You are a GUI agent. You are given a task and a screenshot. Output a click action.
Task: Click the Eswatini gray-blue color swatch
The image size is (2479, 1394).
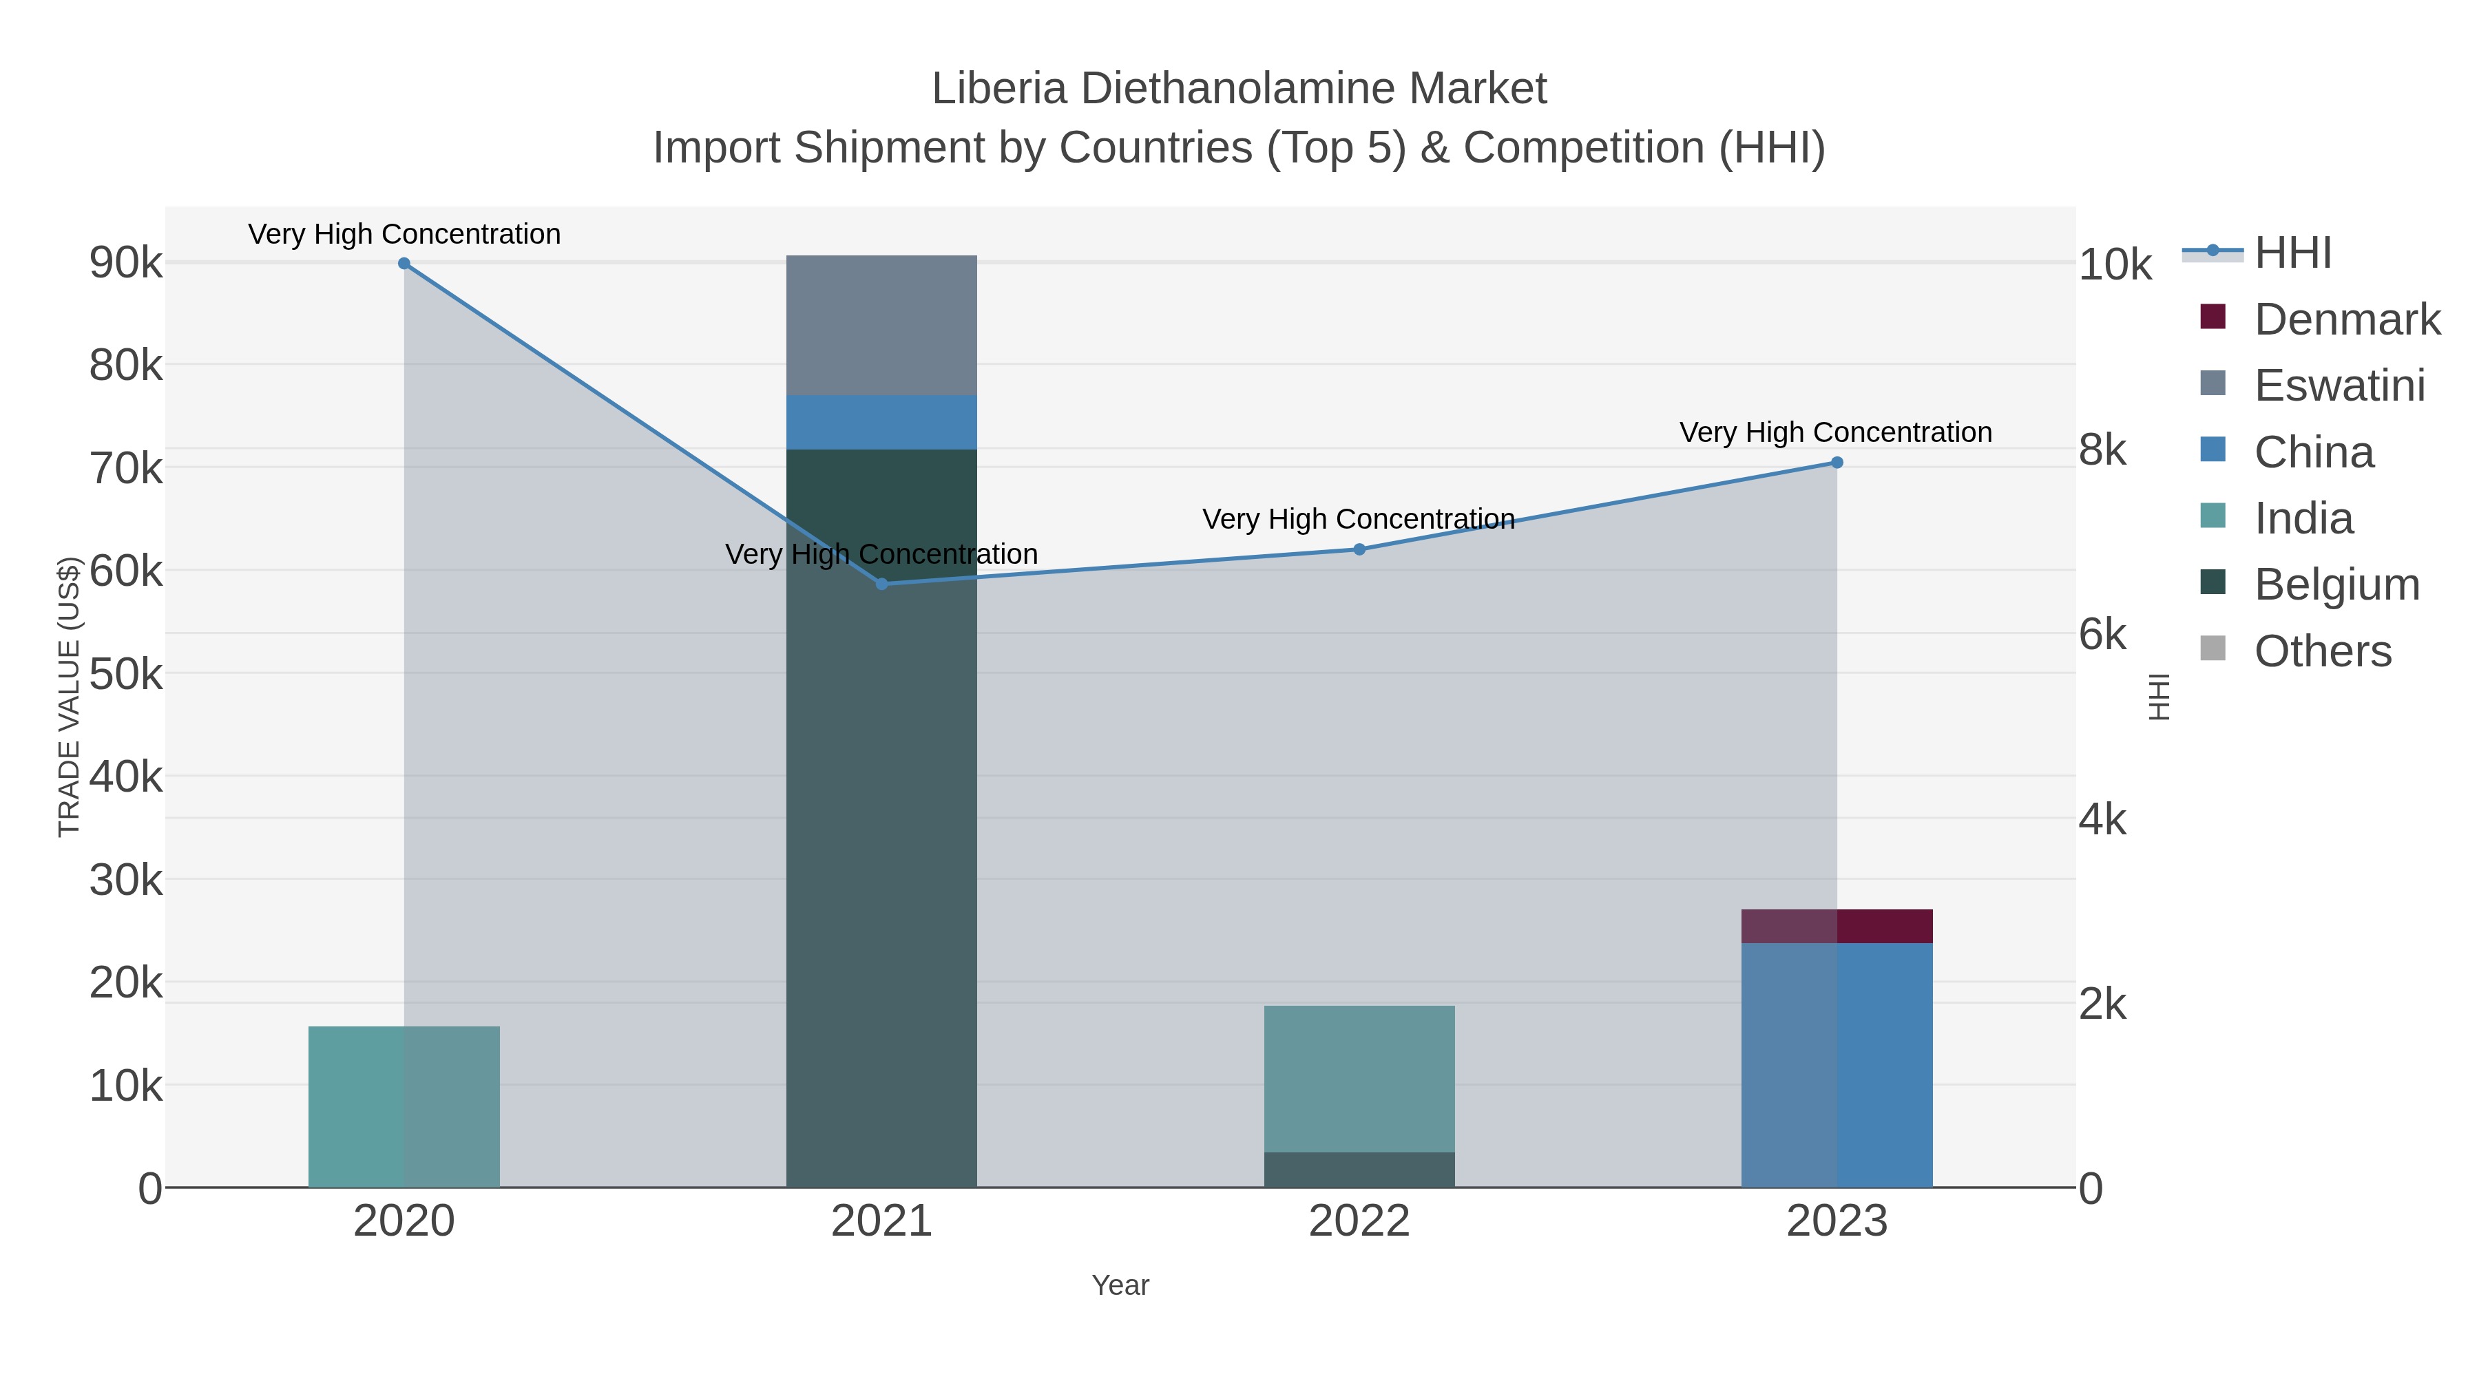click(x=2213, y=383)
